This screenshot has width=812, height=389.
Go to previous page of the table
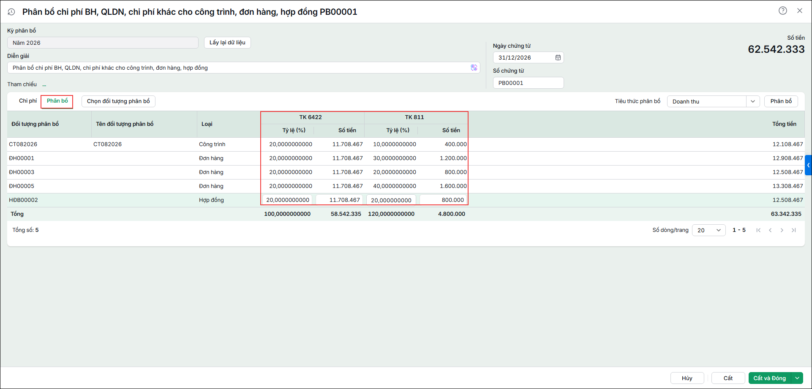(770, 230)
